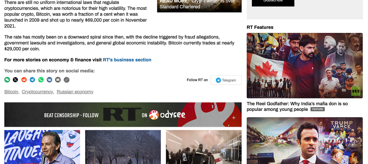Open Trump Vance feature thumbnail

[x=305, y=140]
